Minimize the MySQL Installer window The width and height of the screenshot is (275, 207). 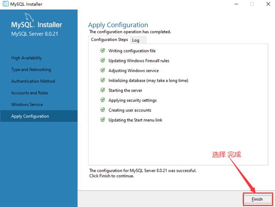coord(236,4)
